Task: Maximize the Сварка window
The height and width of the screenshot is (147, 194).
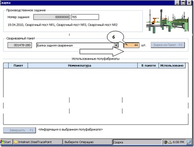Action: (x=183, y=3)
